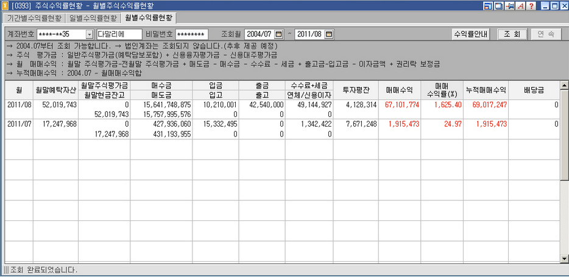The width and height of the screenshot is (569, 277).
Task: Click the pin window icon in title bar
Action: pyautogui.click(x=509, y=5)
